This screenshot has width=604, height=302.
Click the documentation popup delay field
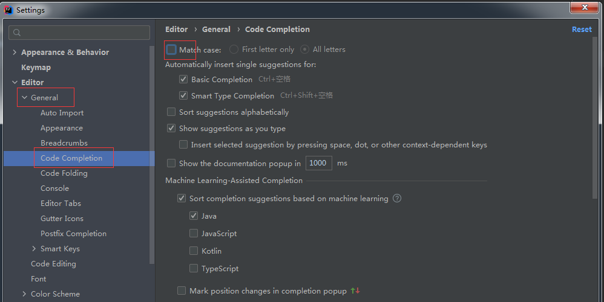click(x=318, y=163)
